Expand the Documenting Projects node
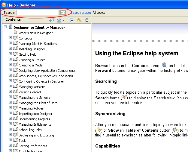The width and height of the screenshot is (188, 152). pyautogui.click(x=10, y=118)
